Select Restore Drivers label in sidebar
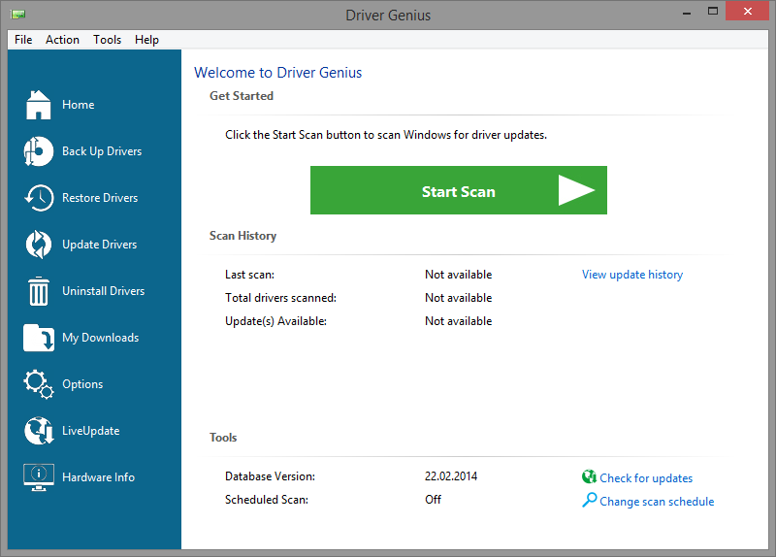 [100, 198]
